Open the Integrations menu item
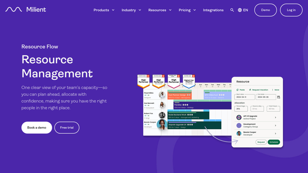308x173 pixels. tap(213, 10)
